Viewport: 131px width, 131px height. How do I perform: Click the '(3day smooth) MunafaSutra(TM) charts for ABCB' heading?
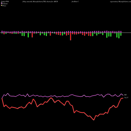(x=40, y=2)
